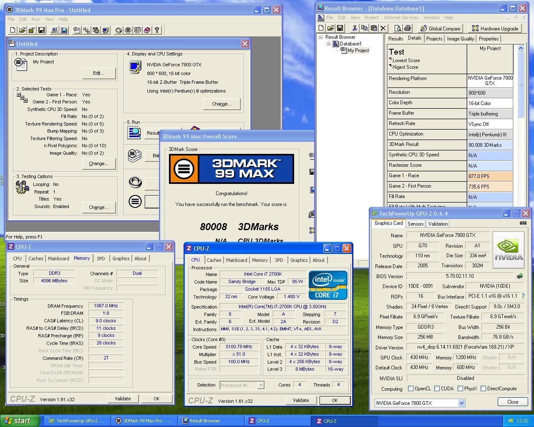This screenshot has height=427, width=534.
Task: Open the File menu in 3DMark 99 Max
Action: tap(11, 19)
